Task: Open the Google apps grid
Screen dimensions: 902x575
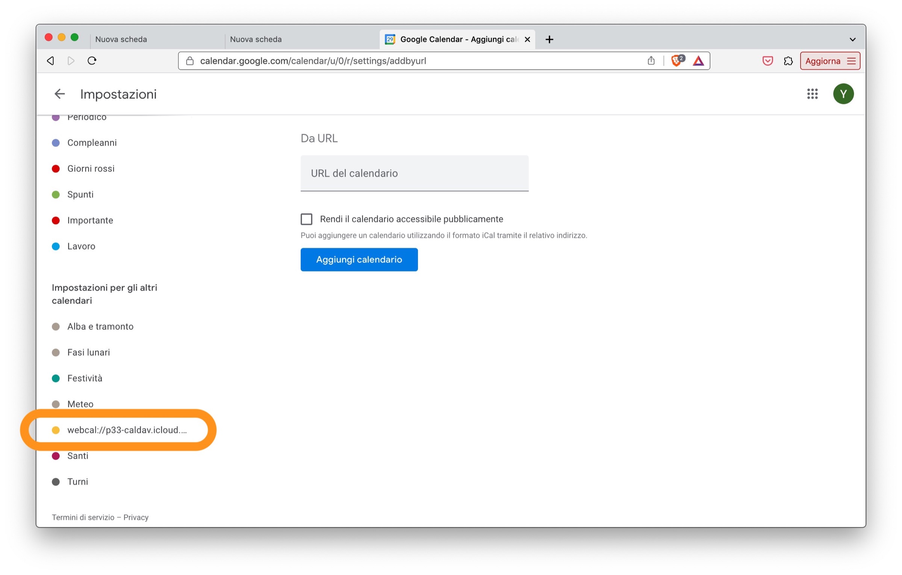Action: [x=812, y=94]
